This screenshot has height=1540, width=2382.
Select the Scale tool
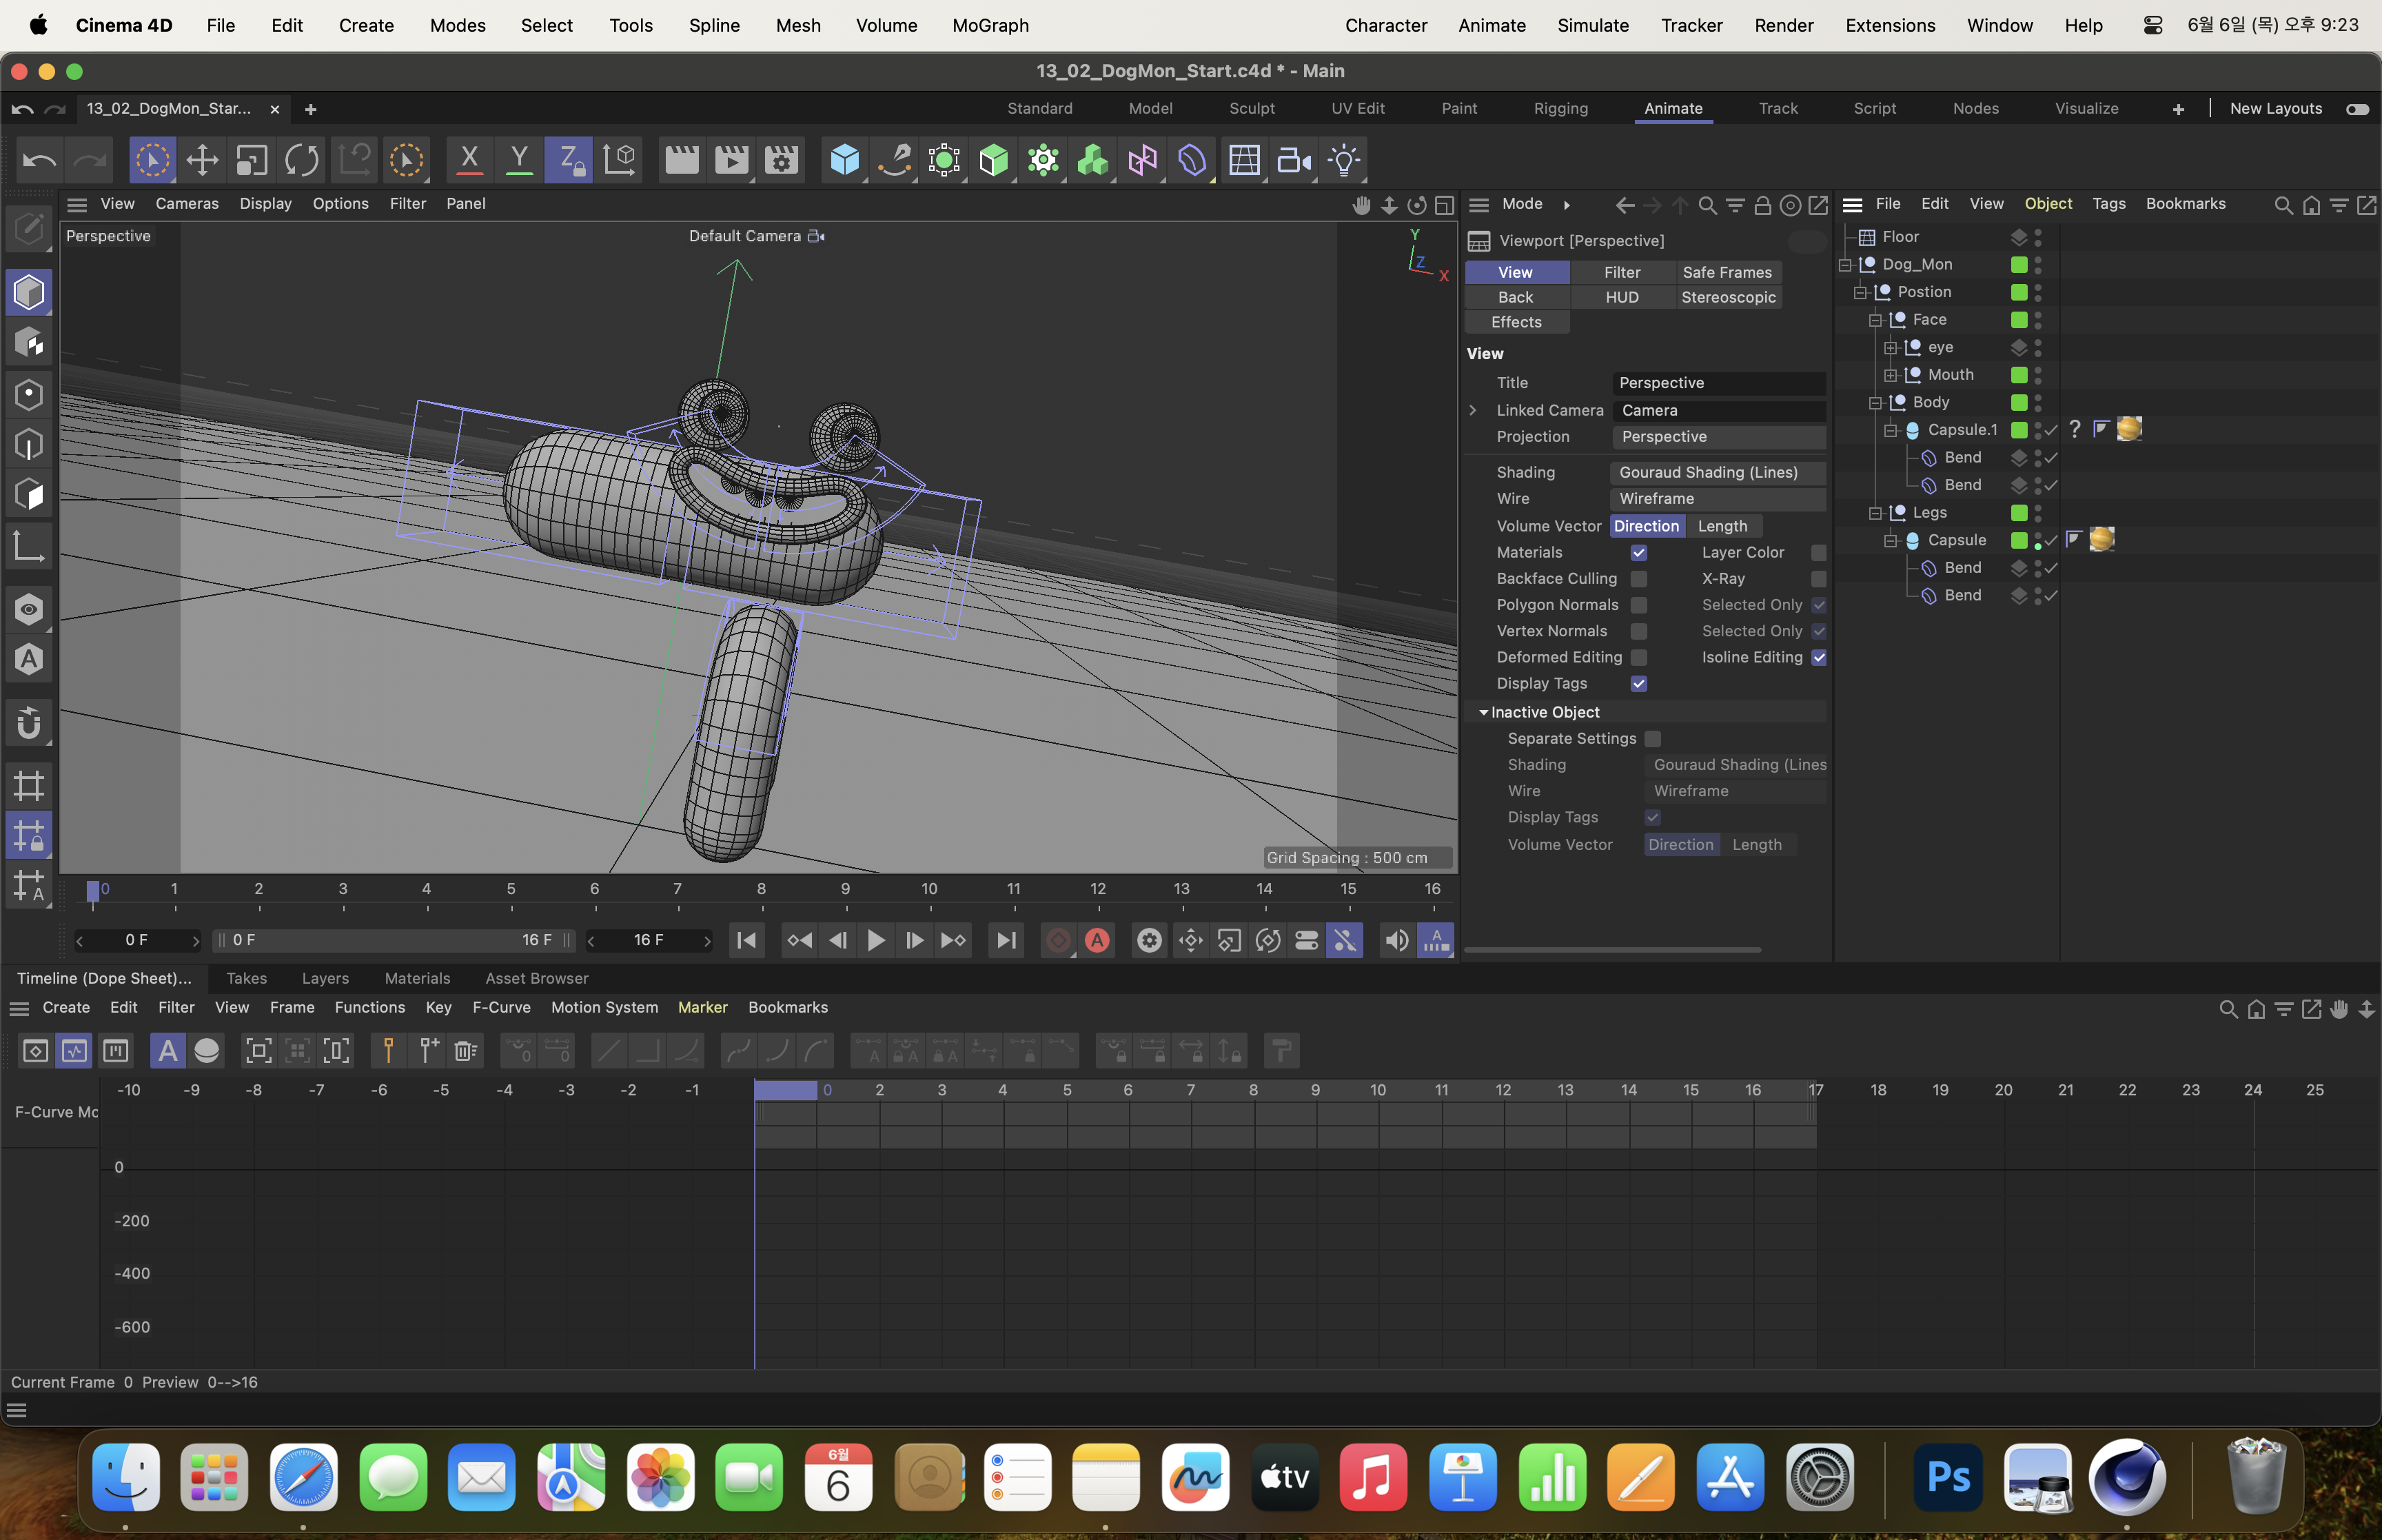pos(252,160)
